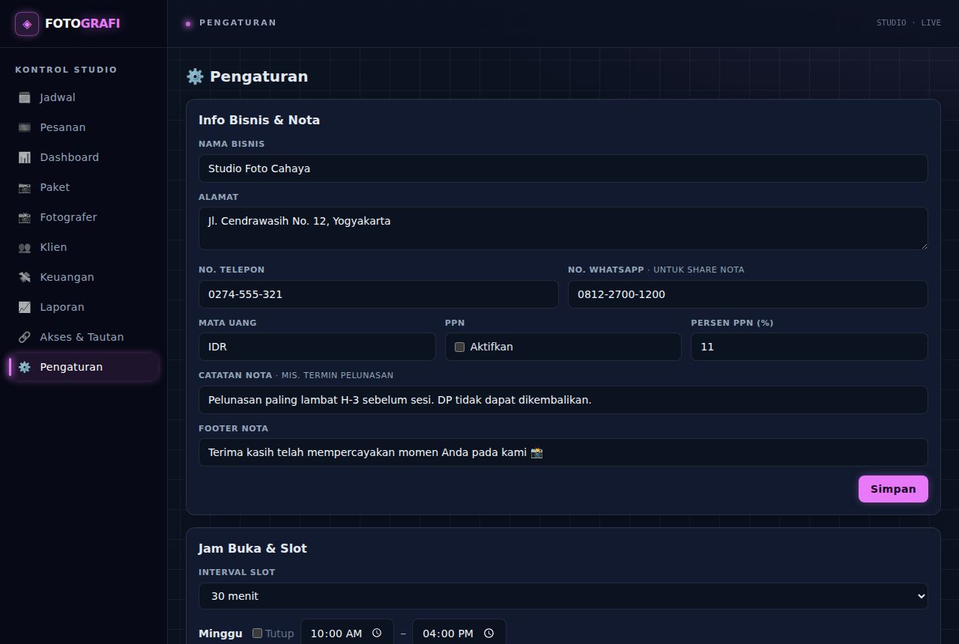Viewport: 959px width, 644px height.
Task: Click the Pesanan icon in sidebar
Action: click(x=25, y=127)
